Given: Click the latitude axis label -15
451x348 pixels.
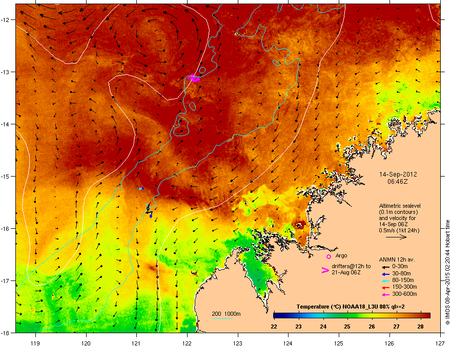Looking at the screenshot, I should (5, 176).
